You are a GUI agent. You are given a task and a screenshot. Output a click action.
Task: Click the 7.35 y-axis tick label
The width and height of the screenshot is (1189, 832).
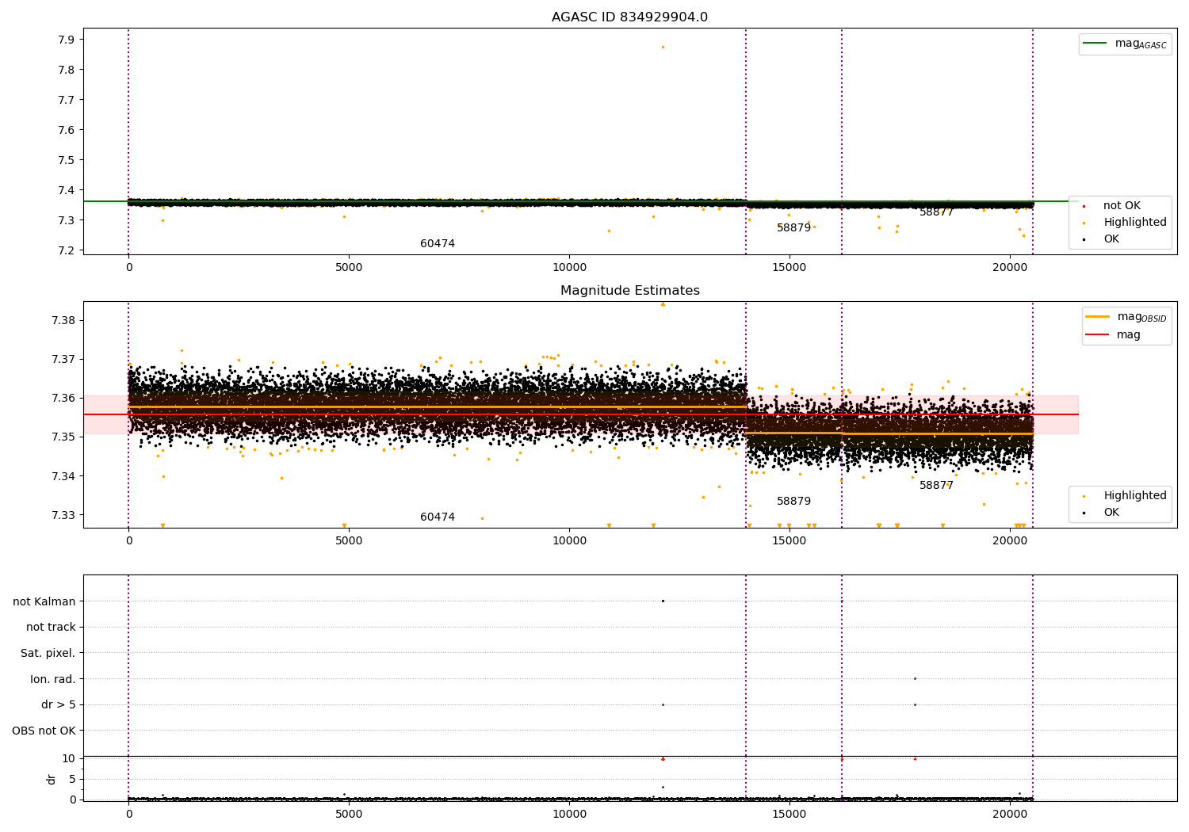coord(63,437)
